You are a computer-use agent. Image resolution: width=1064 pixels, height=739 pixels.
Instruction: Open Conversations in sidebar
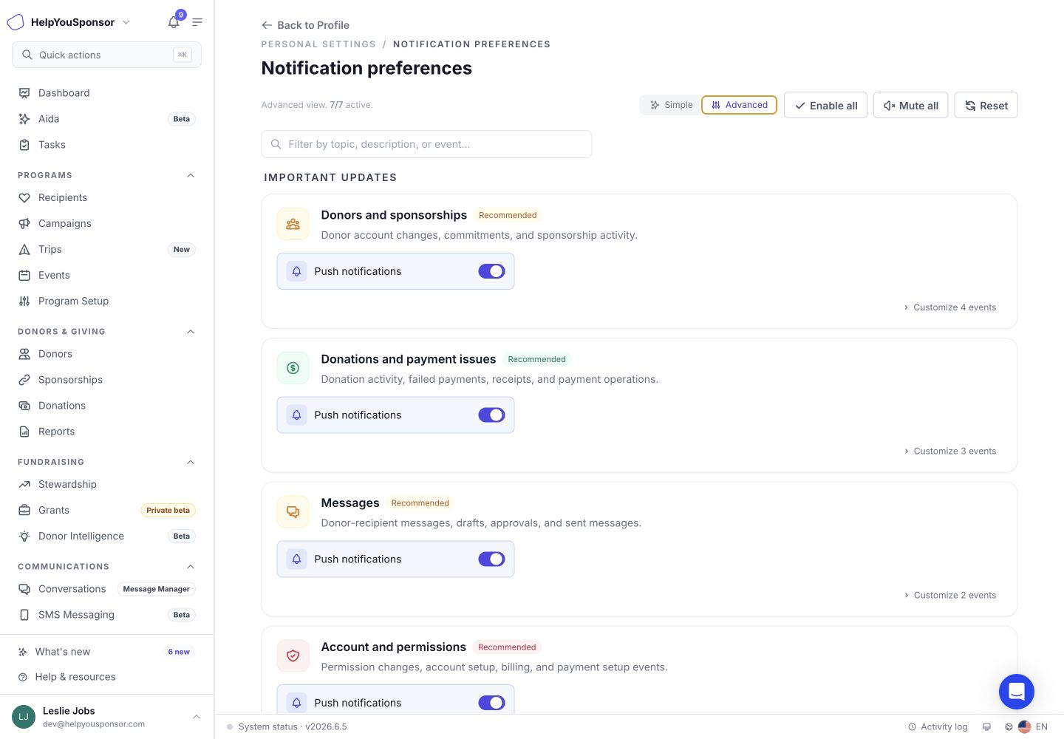point(106,589)
